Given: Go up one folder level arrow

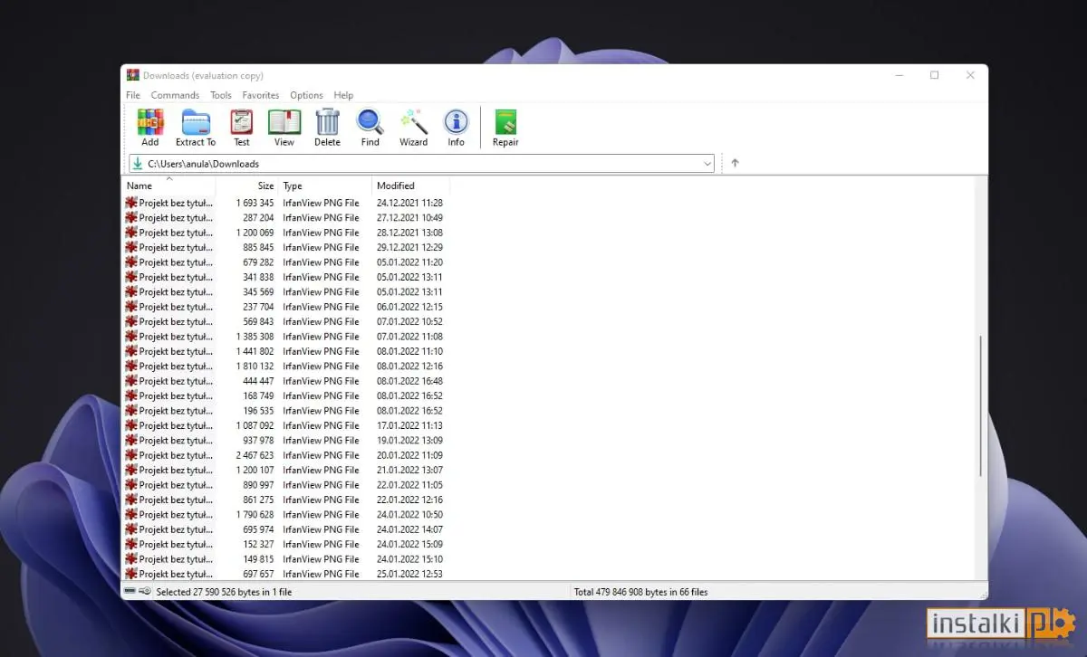Looking at the screenshot, I should [x=735, y=164].
